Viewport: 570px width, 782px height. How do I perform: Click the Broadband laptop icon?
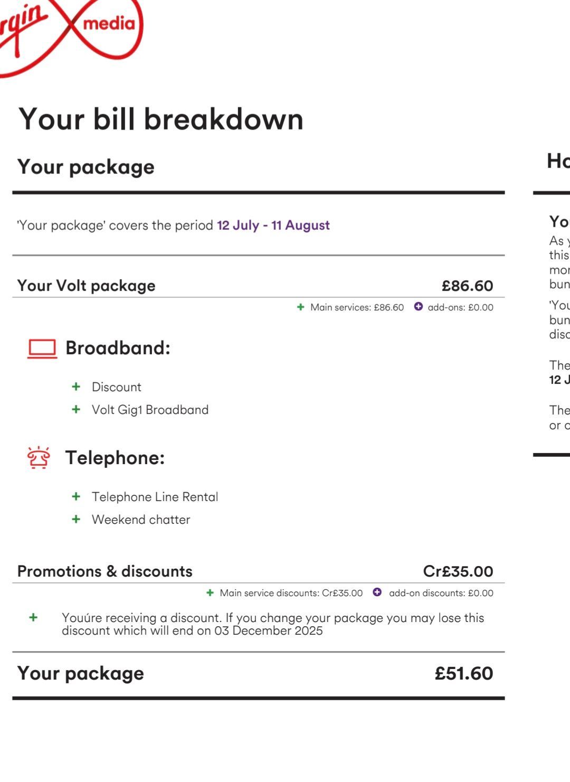pos(42,349)
